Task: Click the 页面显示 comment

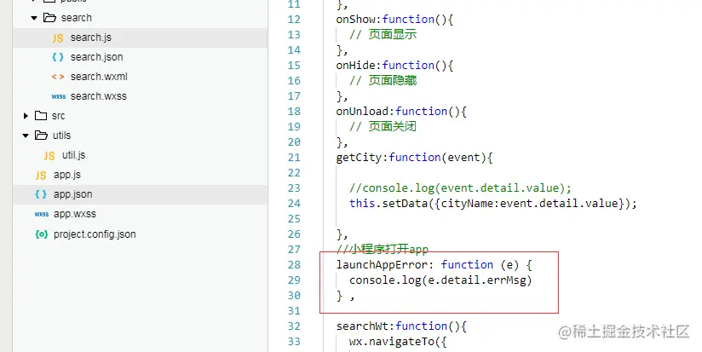Action: 383,34
